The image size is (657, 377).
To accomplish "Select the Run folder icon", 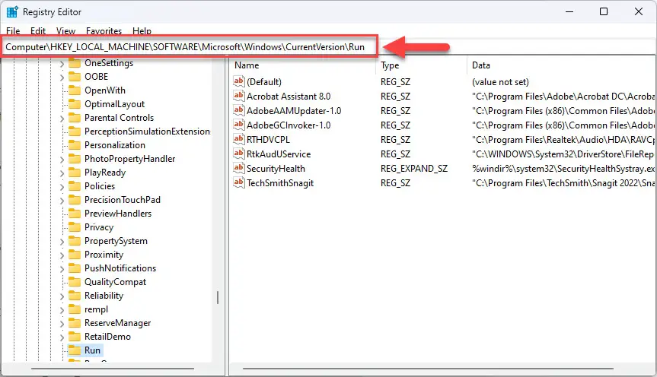I will click(x=75, y=350).
